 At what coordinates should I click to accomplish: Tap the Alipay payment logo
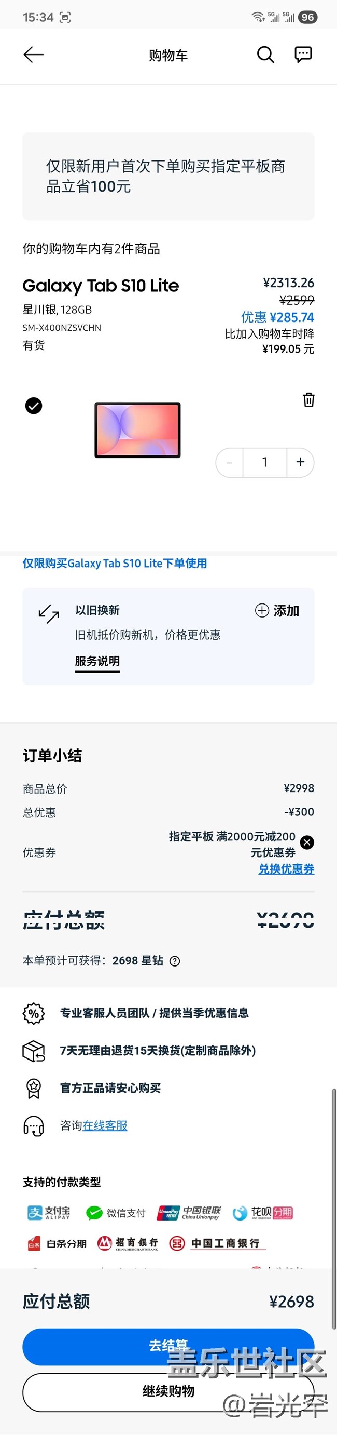click(49, 1213)
